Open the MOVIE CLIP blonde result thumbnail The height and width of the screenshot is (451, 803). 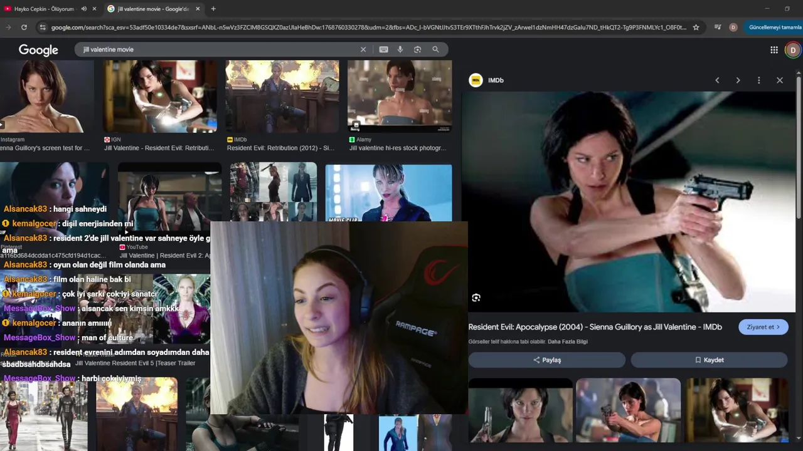tap(388, 193)
